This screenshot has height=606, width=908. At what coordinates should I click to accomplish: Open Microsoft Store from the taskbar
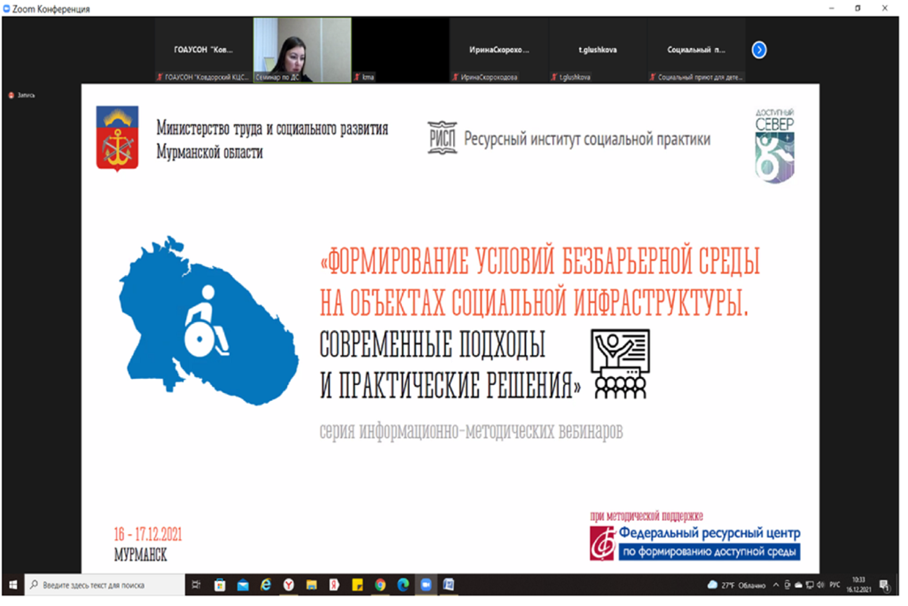[x=220, y=585]
